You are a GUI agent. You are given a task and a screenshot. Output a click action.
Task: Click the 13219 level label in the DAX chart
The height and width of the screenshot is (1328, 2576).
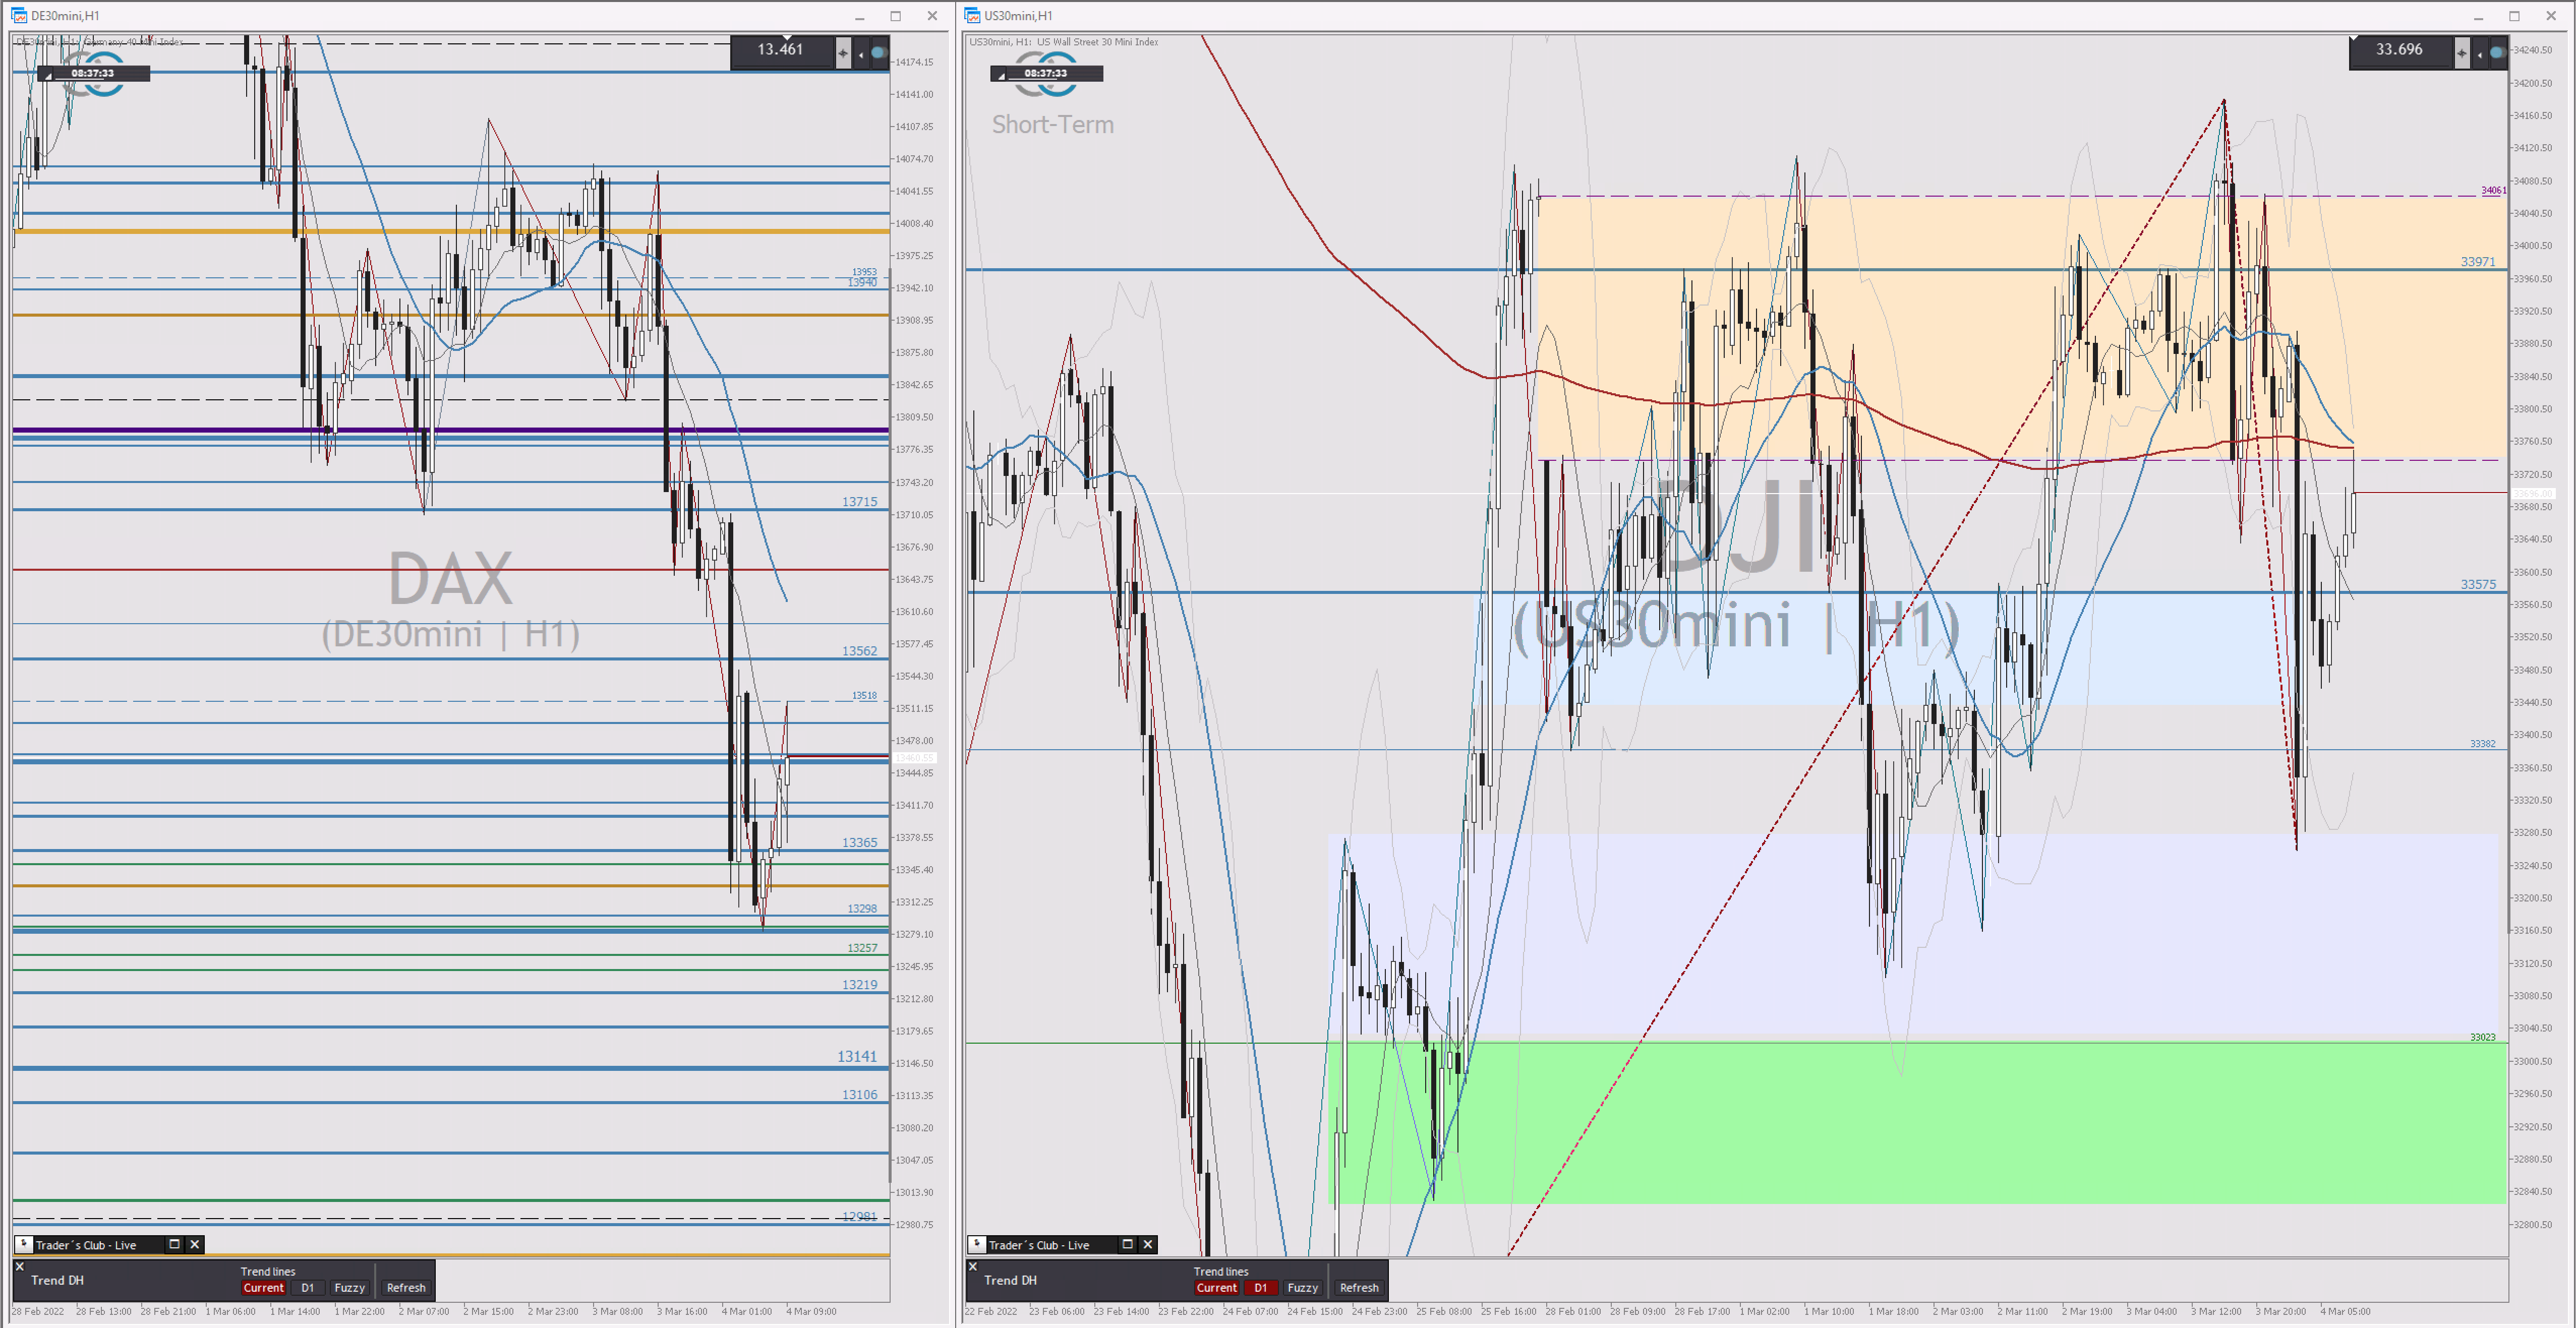[859, 985]
